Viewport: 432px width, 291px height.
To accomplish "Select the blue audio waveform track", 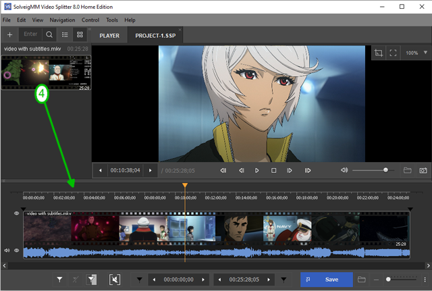I will (x=217, y=253).
